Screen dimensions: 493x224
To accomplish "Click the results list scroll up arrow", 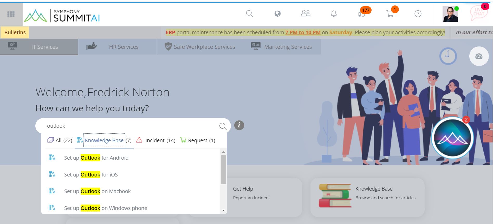I will 223,152.
